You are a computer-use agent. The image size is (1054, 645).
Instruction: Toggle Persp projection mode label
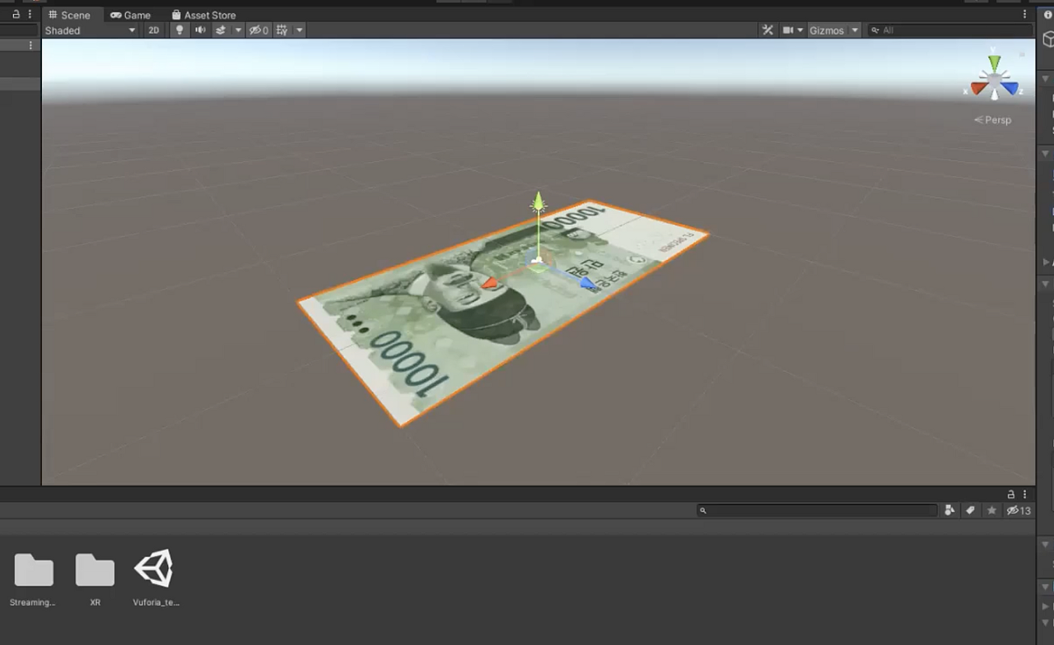[x=993, y=120]
